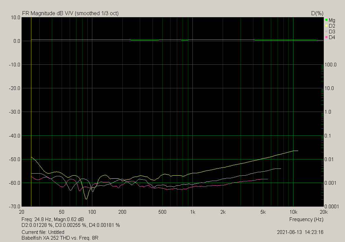Viewport: 345px width, 242px height.
Task: Click the -10.0 left axis value
Action: tap(14, 65)
